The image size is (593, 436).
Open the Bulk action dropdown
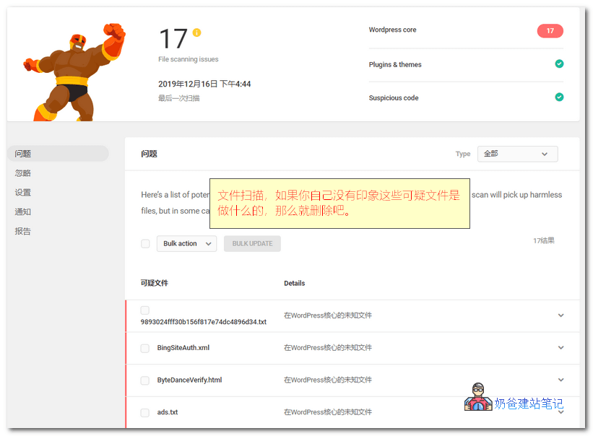[186, 243]
